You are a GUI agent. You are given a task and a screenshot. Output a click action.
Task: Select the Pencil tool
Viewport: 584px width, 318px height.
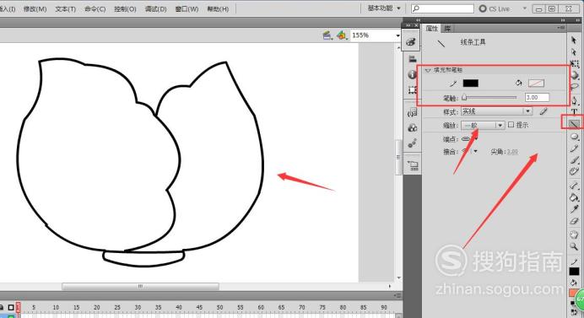click(x=574, y=148)
